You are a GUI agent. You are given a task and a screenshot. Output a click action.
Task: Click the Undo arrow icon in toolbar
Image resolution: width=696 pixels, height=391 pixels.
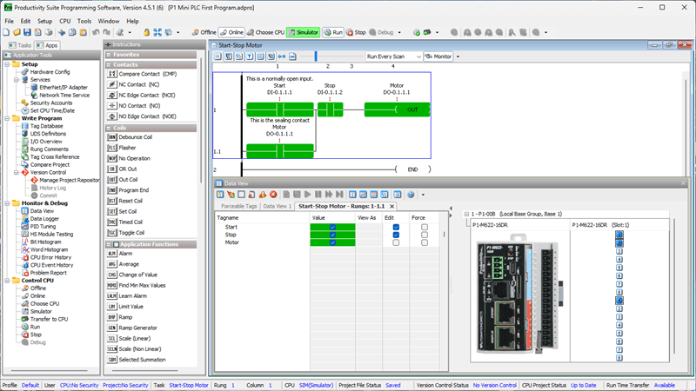point(96,32)
